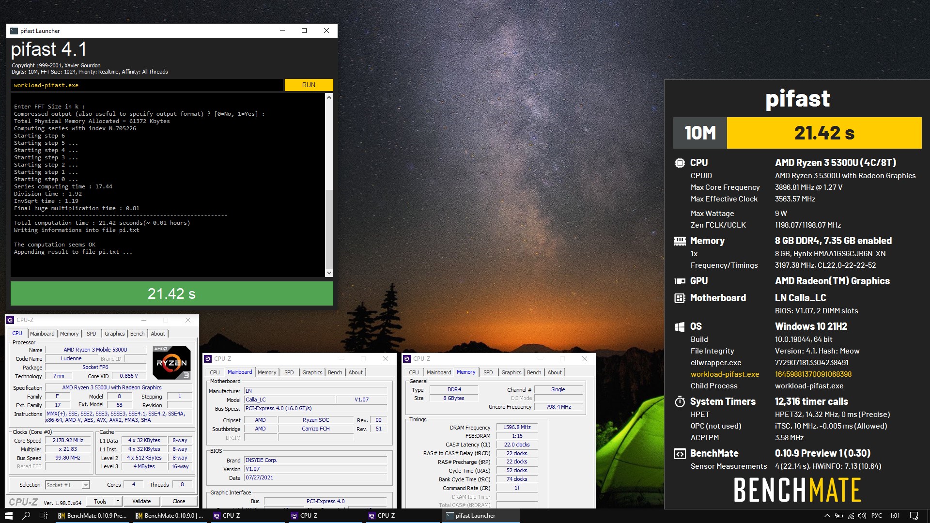Expand the Tools dropdown arrow
The image size is (930, 523).
(118, 501)
